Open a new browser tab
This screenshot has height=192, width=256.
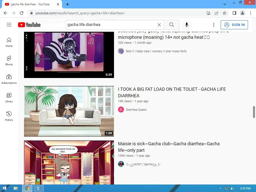(67, 4)
